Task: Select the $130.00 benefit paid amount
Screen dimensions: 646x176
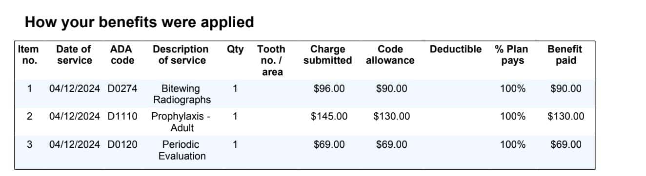Action: pos(565,117)
